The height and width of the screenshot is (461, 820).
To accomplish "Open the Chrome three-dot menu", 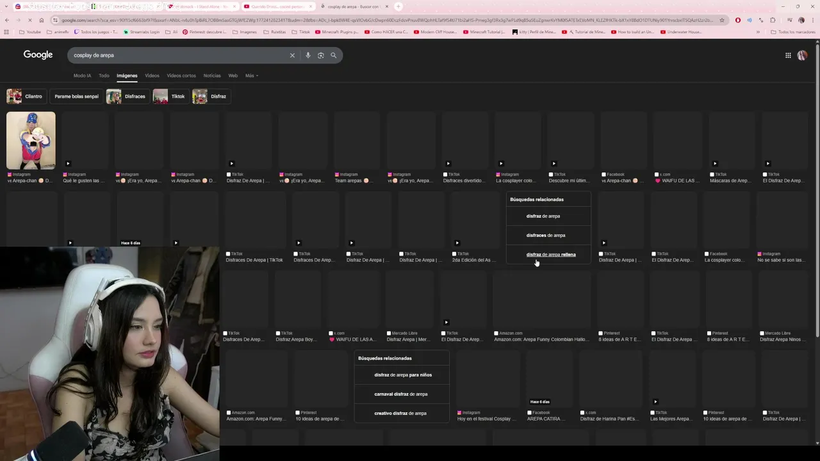I will click(x=812, y=20).
